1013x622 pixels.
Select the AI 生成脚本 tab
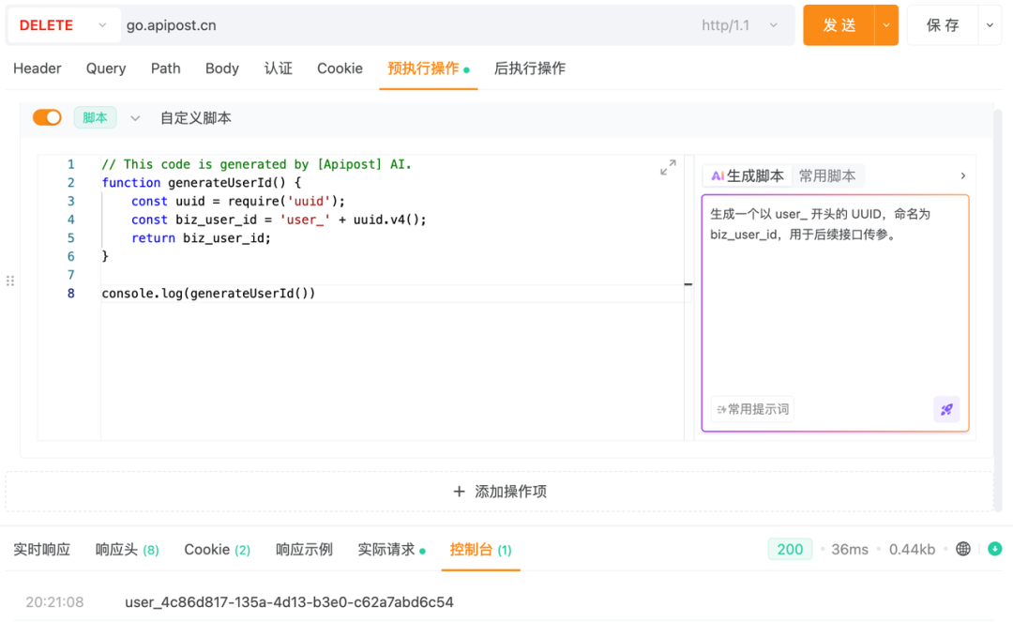coord(748,175)
